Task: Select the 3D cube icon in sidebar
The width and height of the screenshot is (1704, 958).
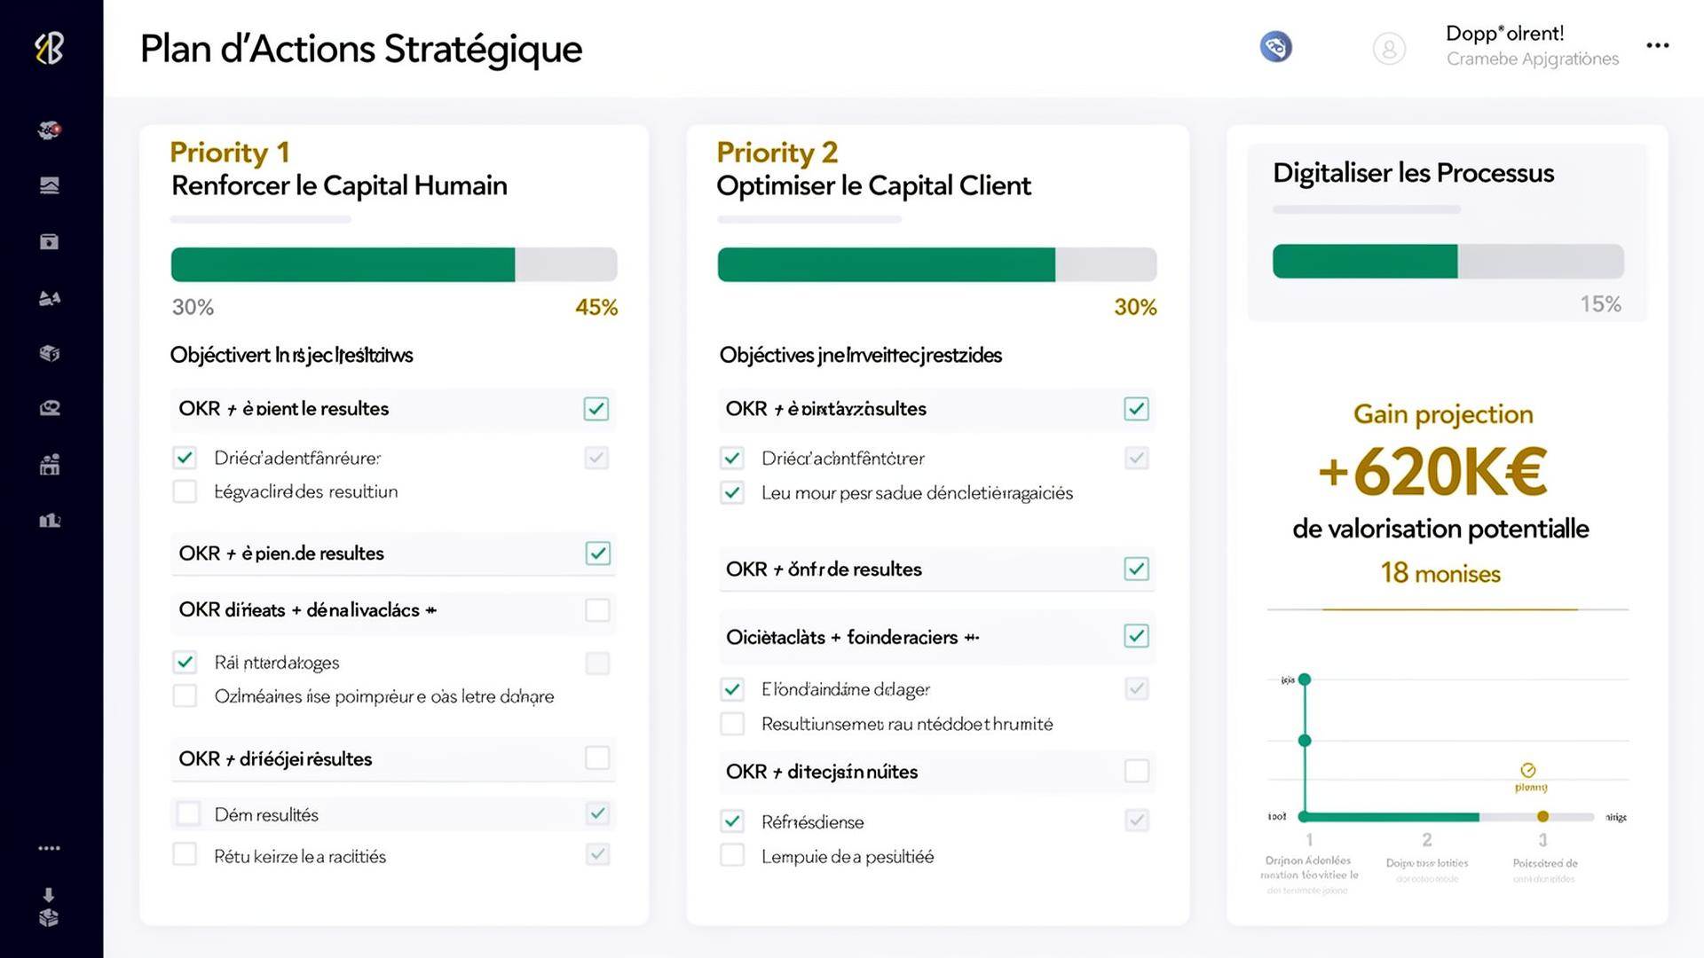Action: (x=50, y=353)
